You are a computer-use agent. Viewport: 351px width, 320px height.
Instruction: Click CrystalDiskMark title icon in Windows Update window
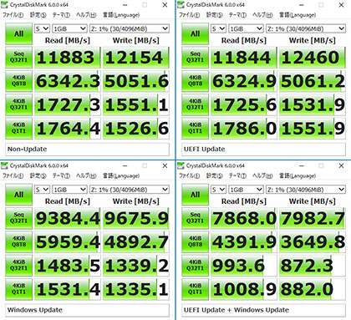pyautogui.click(x=4, y=165)
